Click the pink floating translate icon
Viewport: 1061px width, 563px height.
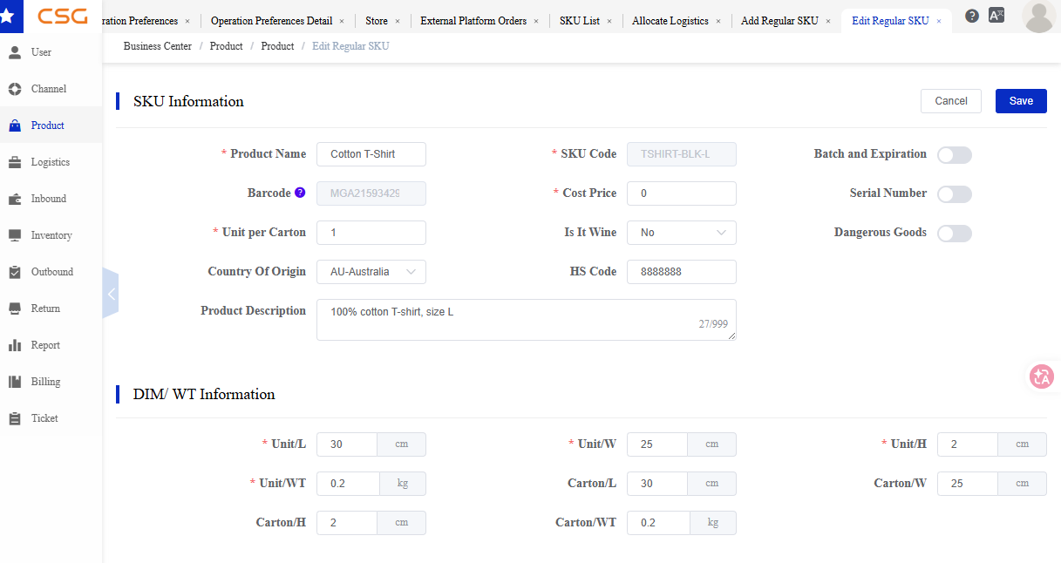[x=1042, y=376]
